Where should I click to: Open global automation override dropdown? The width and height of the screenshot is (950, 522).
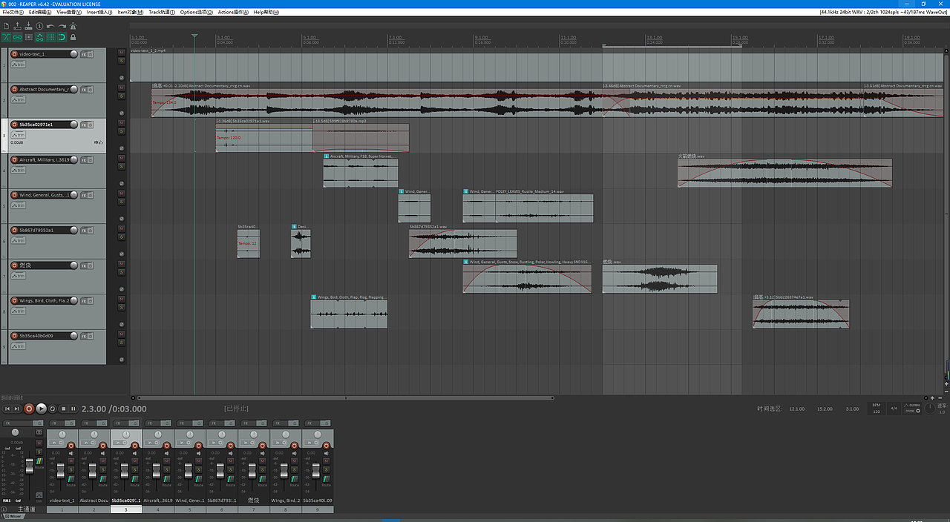[x=912, y=411]
